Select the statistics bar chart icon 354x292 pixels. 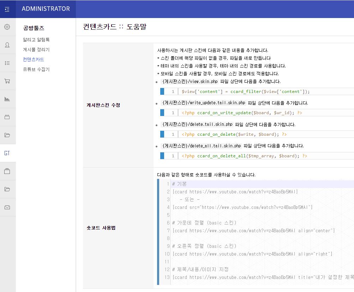(8, 99)
